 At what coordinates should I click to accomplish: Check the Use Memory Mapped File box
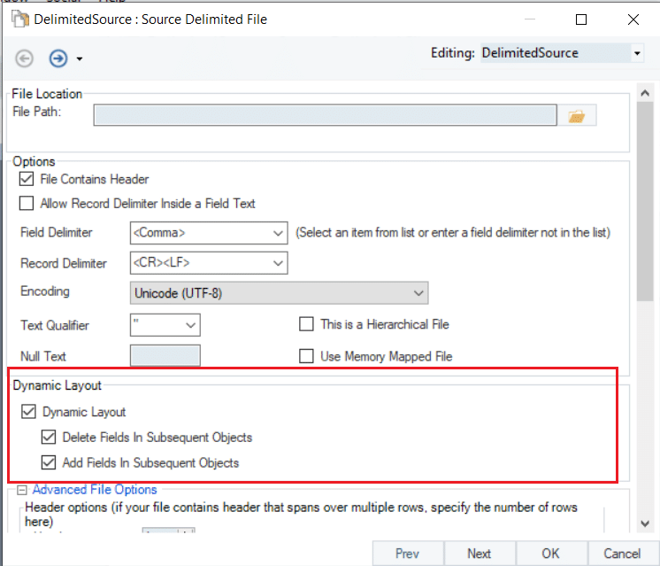(307, 356)
